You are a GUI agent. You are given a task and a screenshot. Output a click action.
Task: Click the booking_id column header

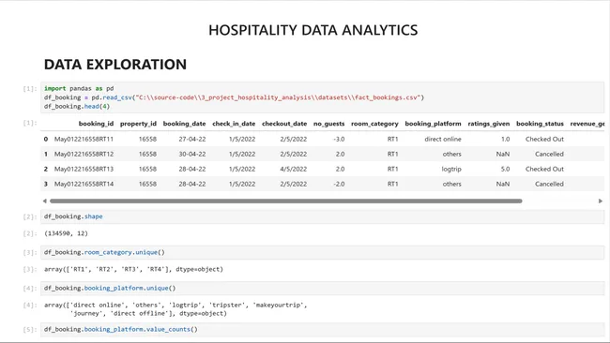tap(96, 124)
